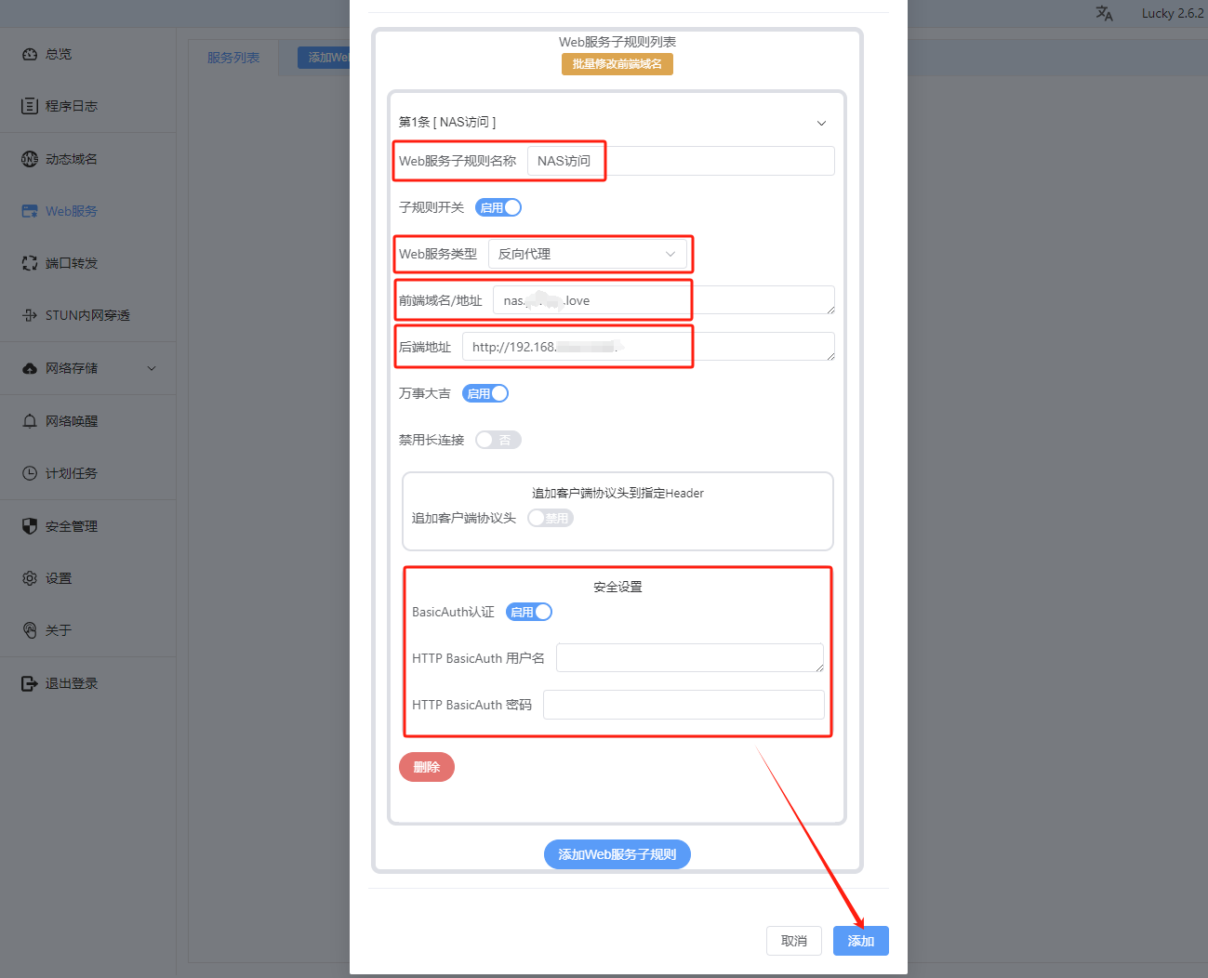
Task: Expand the 网络存储 sidebar submenu arrow
Action: point(152,368)
